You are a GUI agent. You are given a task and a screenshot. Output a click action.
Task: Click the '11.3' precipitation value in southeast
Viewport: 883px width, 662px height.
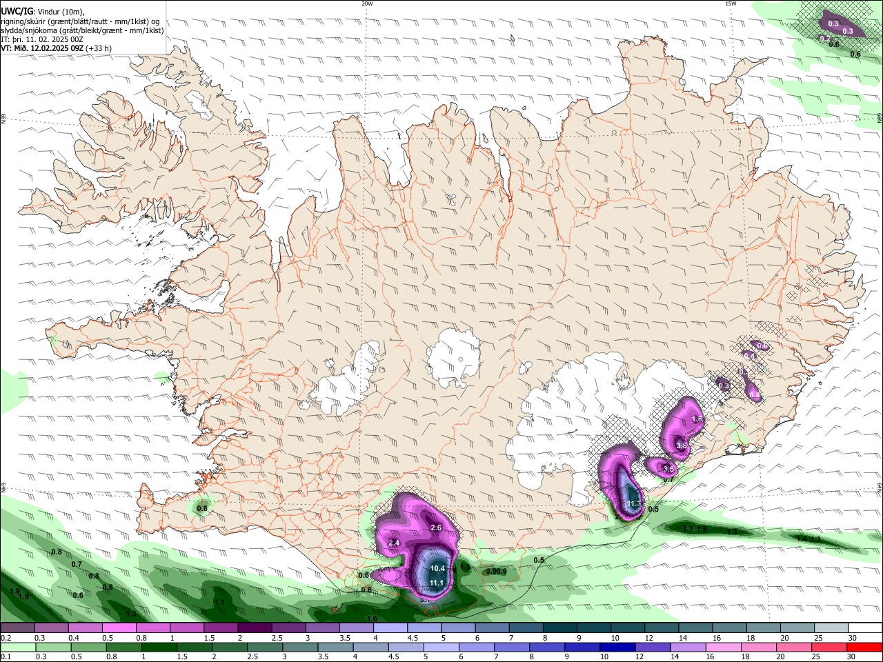[x=635, y=504]
